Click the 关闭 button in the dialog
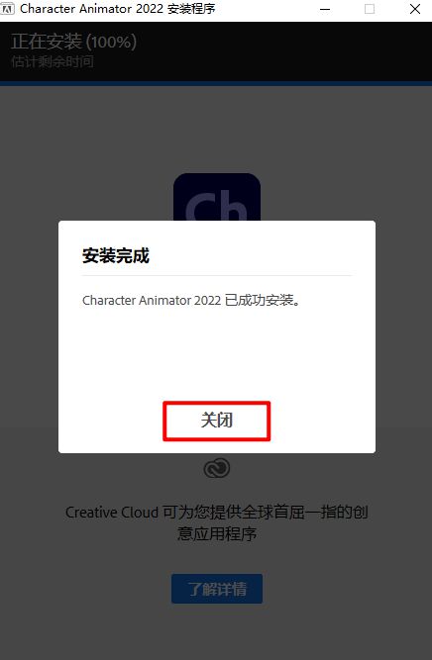The image size is (432, 660). (x=216, y=421)
